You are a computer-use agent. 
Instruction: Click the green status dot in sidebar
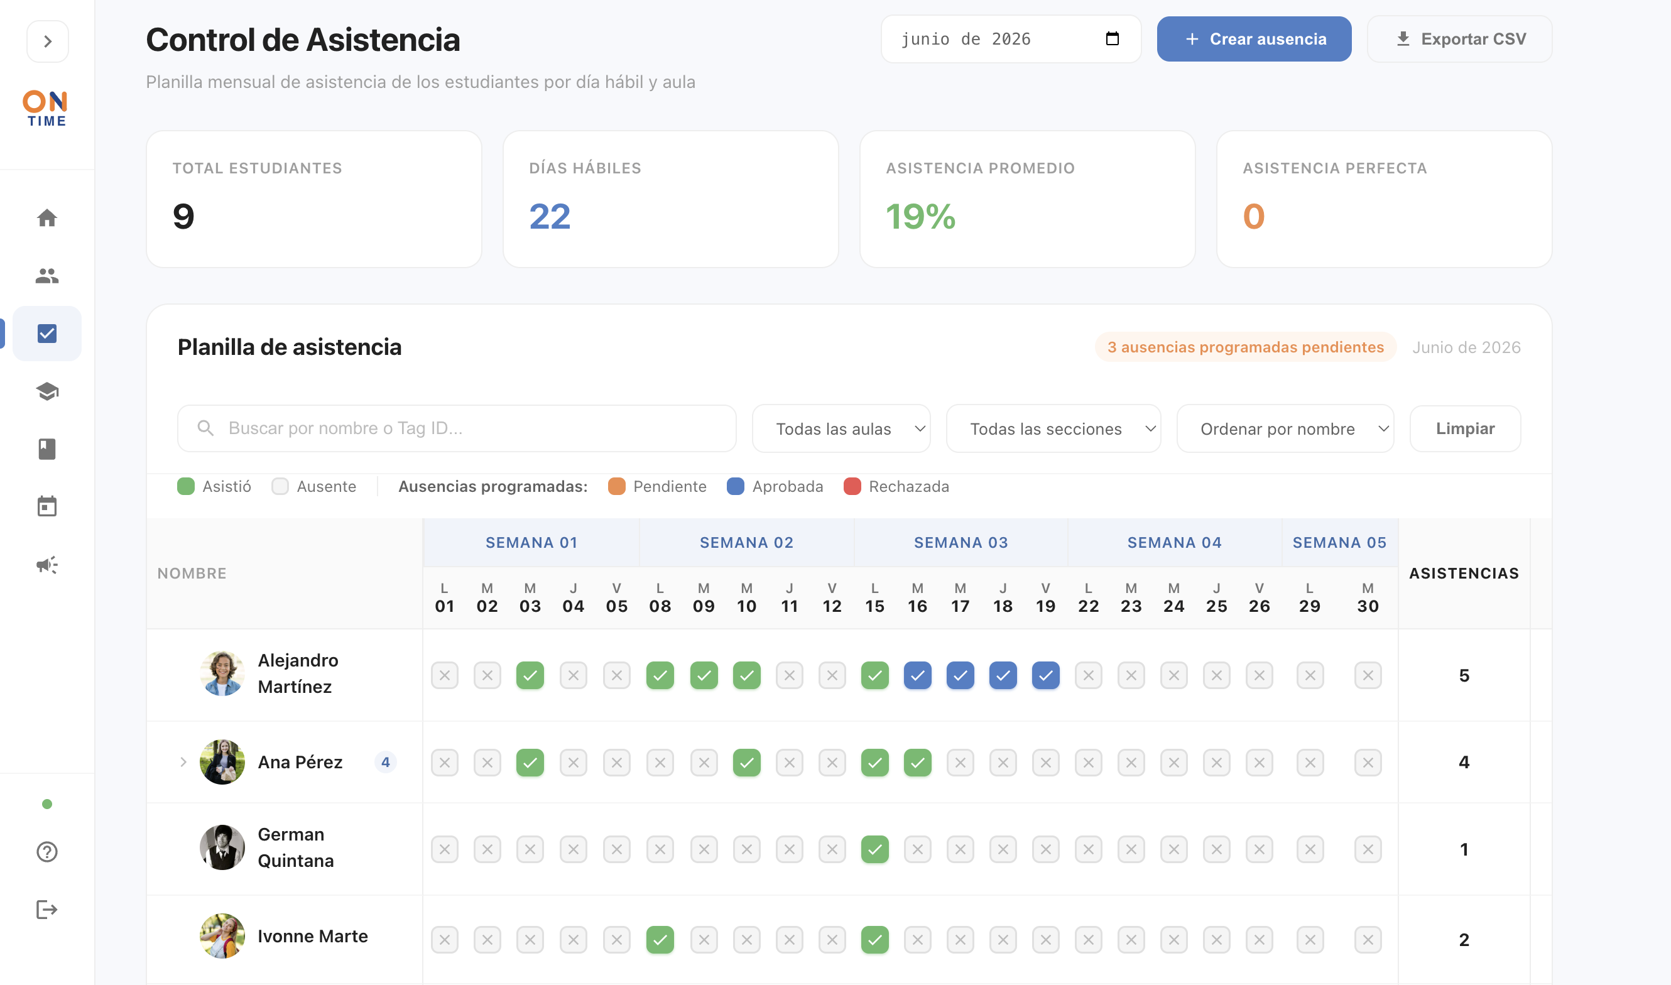point(47,805)
